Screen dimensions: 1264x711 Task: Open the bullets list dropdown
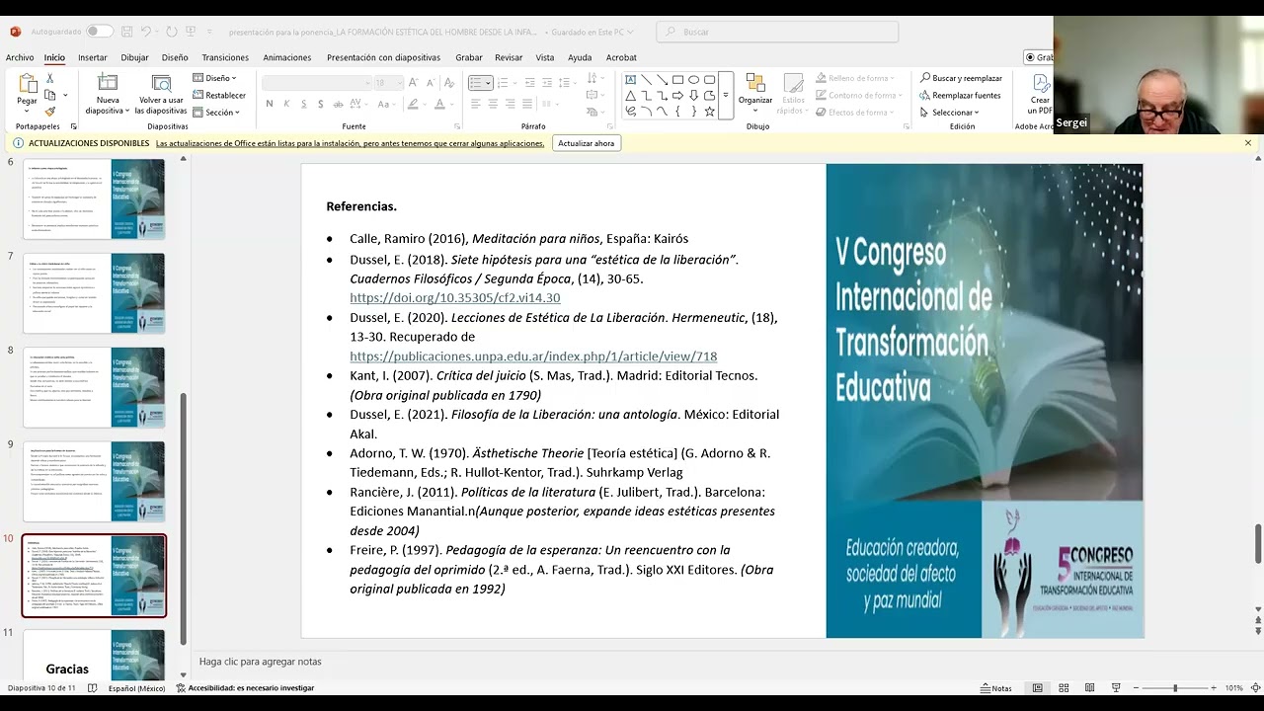[x=489, y=83]
